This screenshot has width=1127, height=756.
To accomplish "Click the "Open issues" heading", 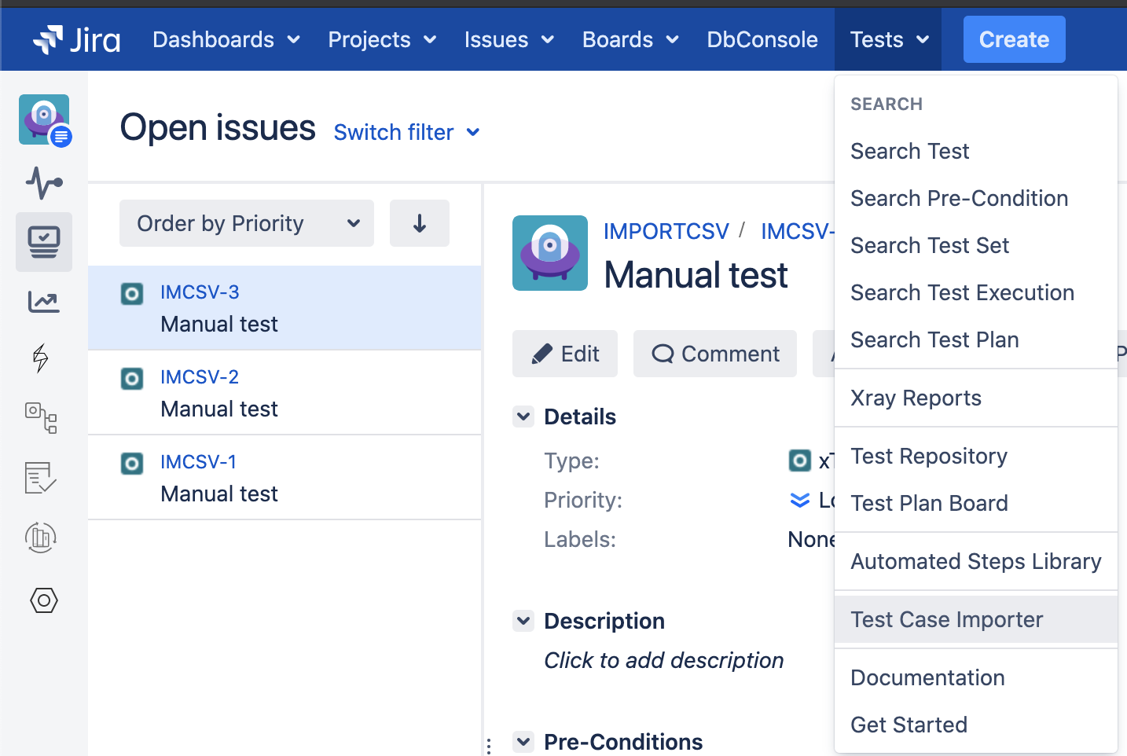I will (218, 127).
